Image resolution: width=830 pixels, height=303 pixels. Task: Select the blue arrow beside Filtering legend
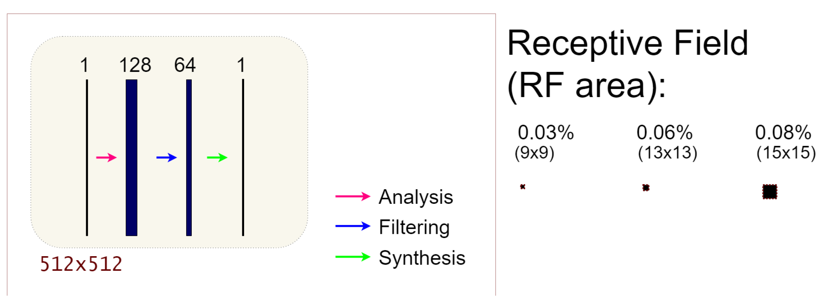pyautogui.click(x=353, y=226)
